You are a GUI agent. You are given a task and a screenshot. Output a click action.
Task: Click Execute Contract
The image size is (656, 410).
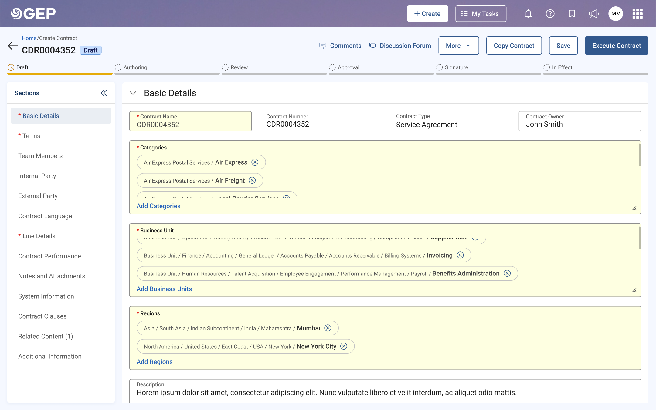click(x=617, y=46)
